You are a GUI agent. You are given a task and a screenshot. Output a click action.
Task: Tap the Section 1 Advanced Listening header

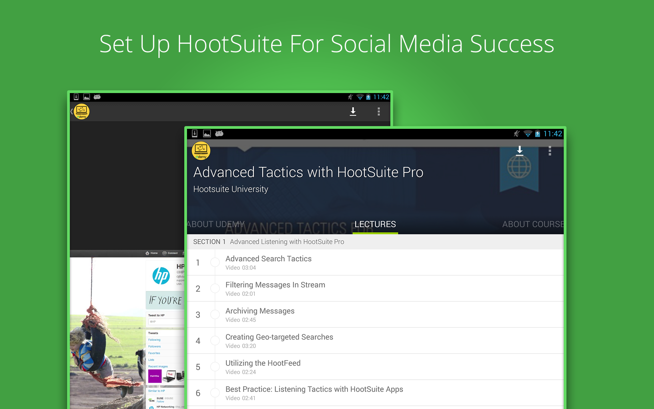(x=375, y=242)
